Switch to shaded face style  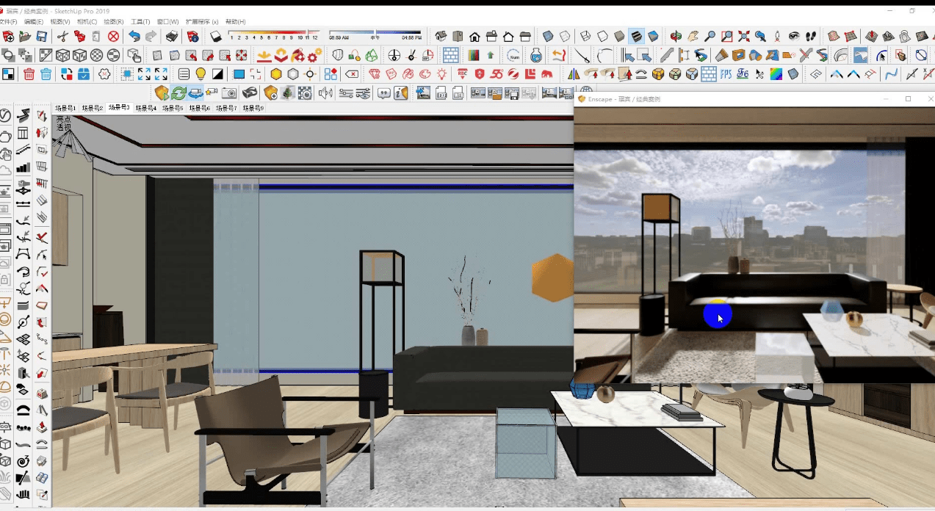pos(619,36)
